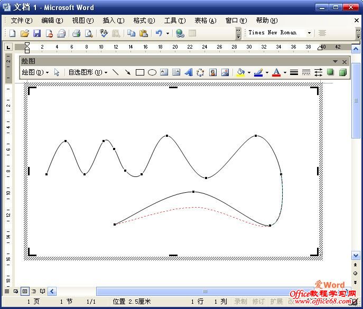
Task: Apply Font Color red A
Action: point(276,72)
